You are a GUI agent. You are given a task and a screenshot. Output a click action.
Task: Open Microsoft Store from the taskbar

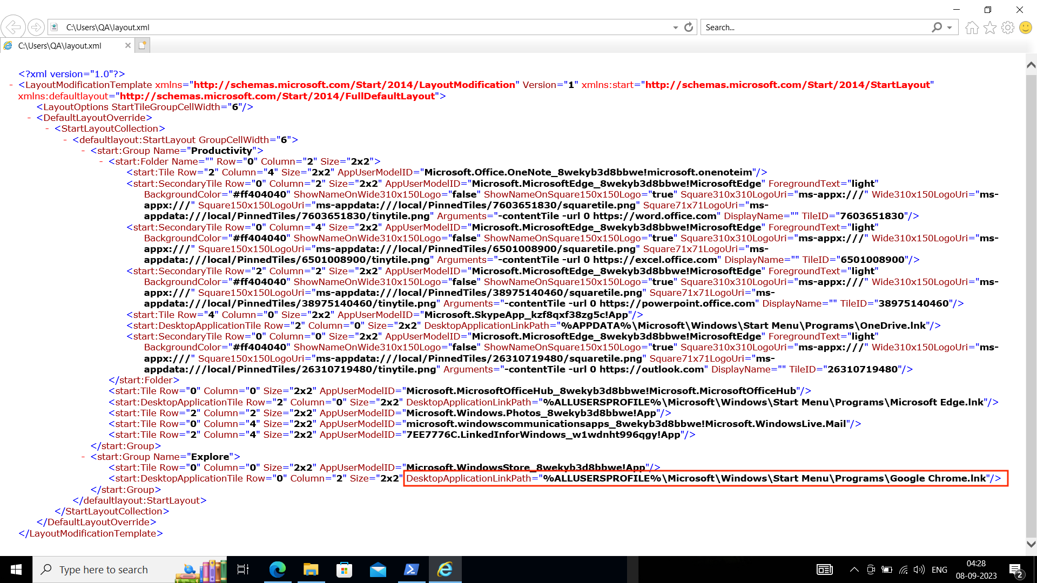pos(345,570)
